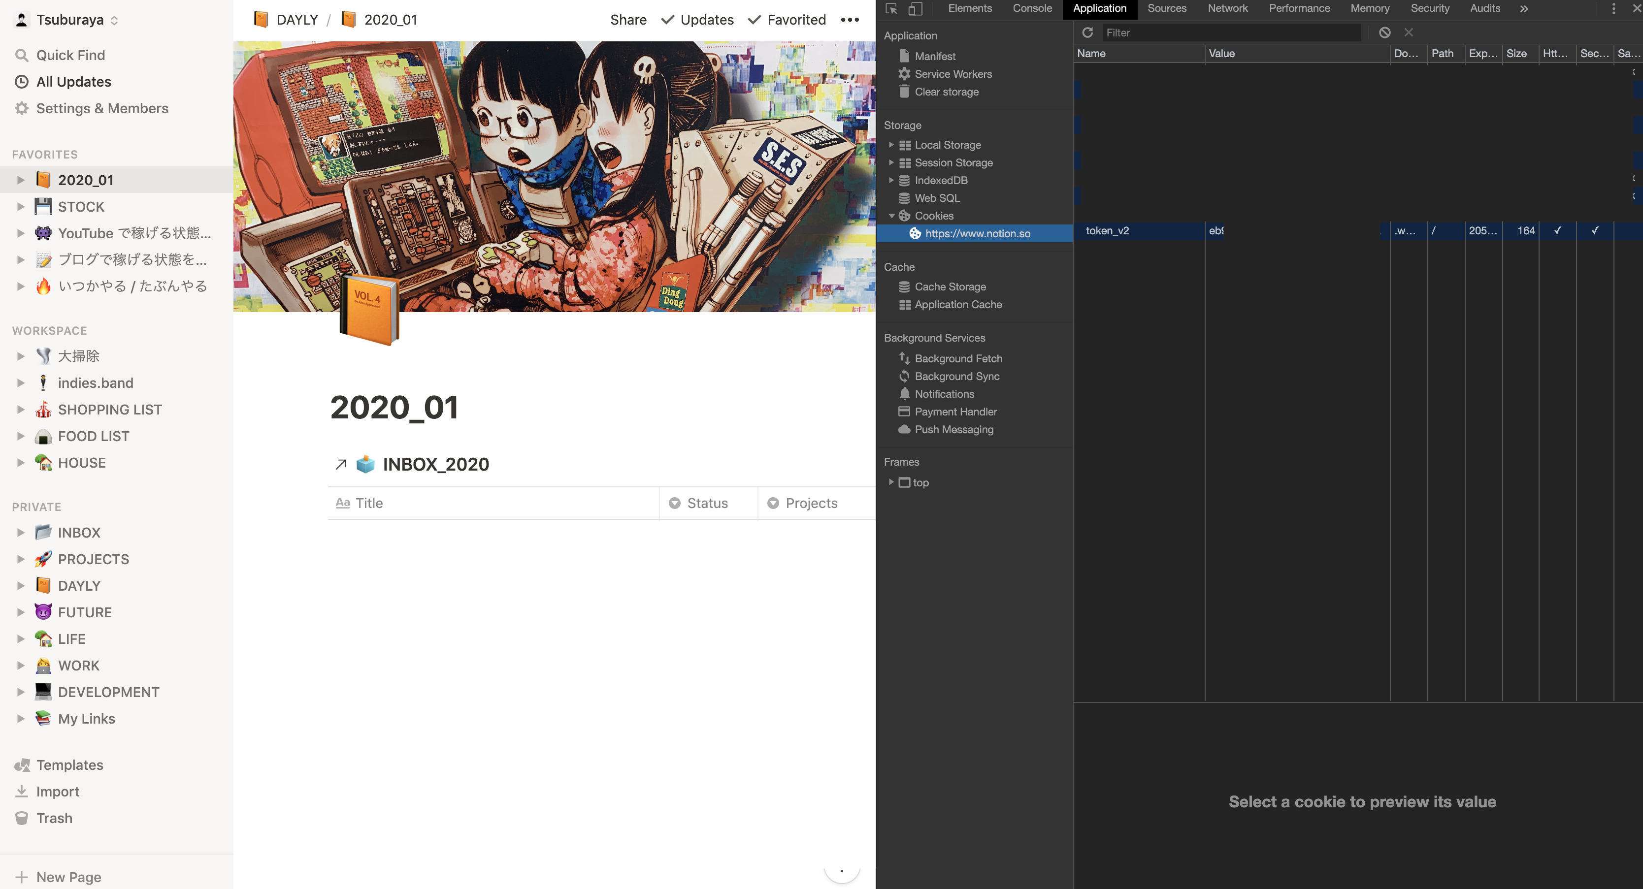Click the delete selected cookie X icon

(x=1408, y=32)
